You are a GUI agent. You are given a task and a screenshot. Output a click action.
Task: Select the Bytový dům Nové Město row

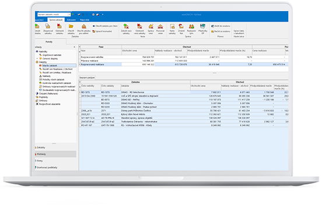[x=184, y=114]
